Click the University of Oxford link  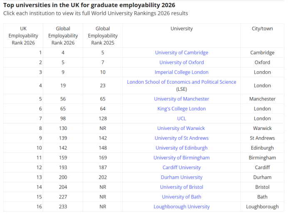[x=181, y=62]
